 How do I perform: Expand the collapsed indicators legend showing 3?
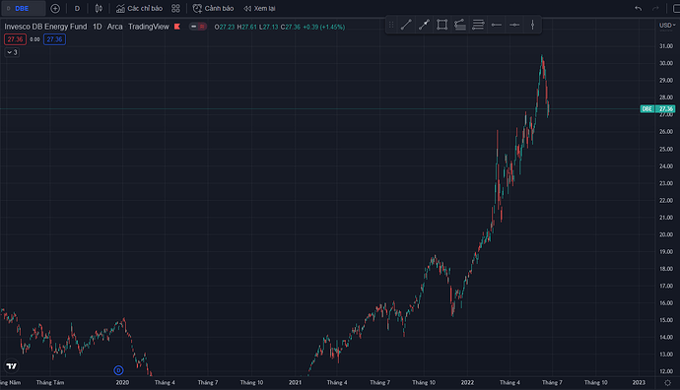pos(12,52)
